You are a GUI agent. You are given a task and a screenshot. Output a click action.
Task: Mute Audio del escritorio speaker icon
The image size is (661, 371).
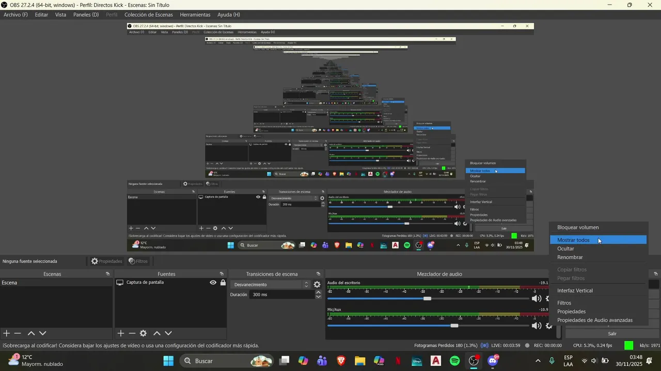pyautogui.click(x=537, y=298)
